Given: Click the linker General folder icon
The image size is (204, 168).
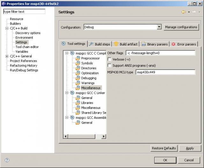Looking at the screenshot, I should 78,98.
